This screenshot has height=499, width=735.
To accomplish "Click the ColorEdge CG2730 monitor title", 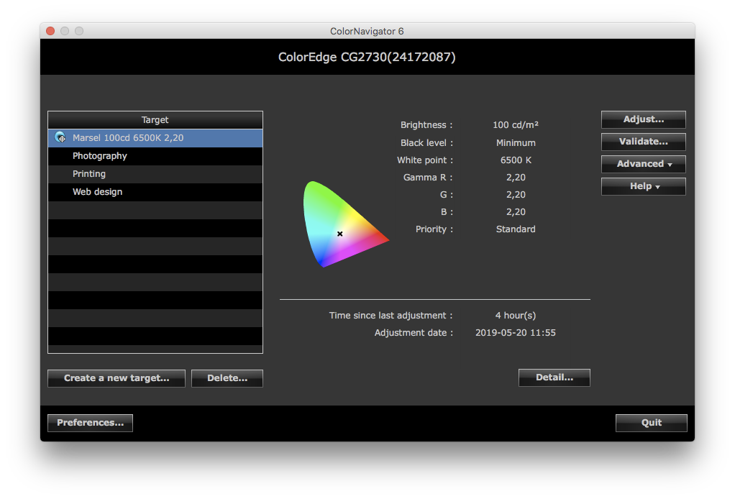I will [367, 58].
